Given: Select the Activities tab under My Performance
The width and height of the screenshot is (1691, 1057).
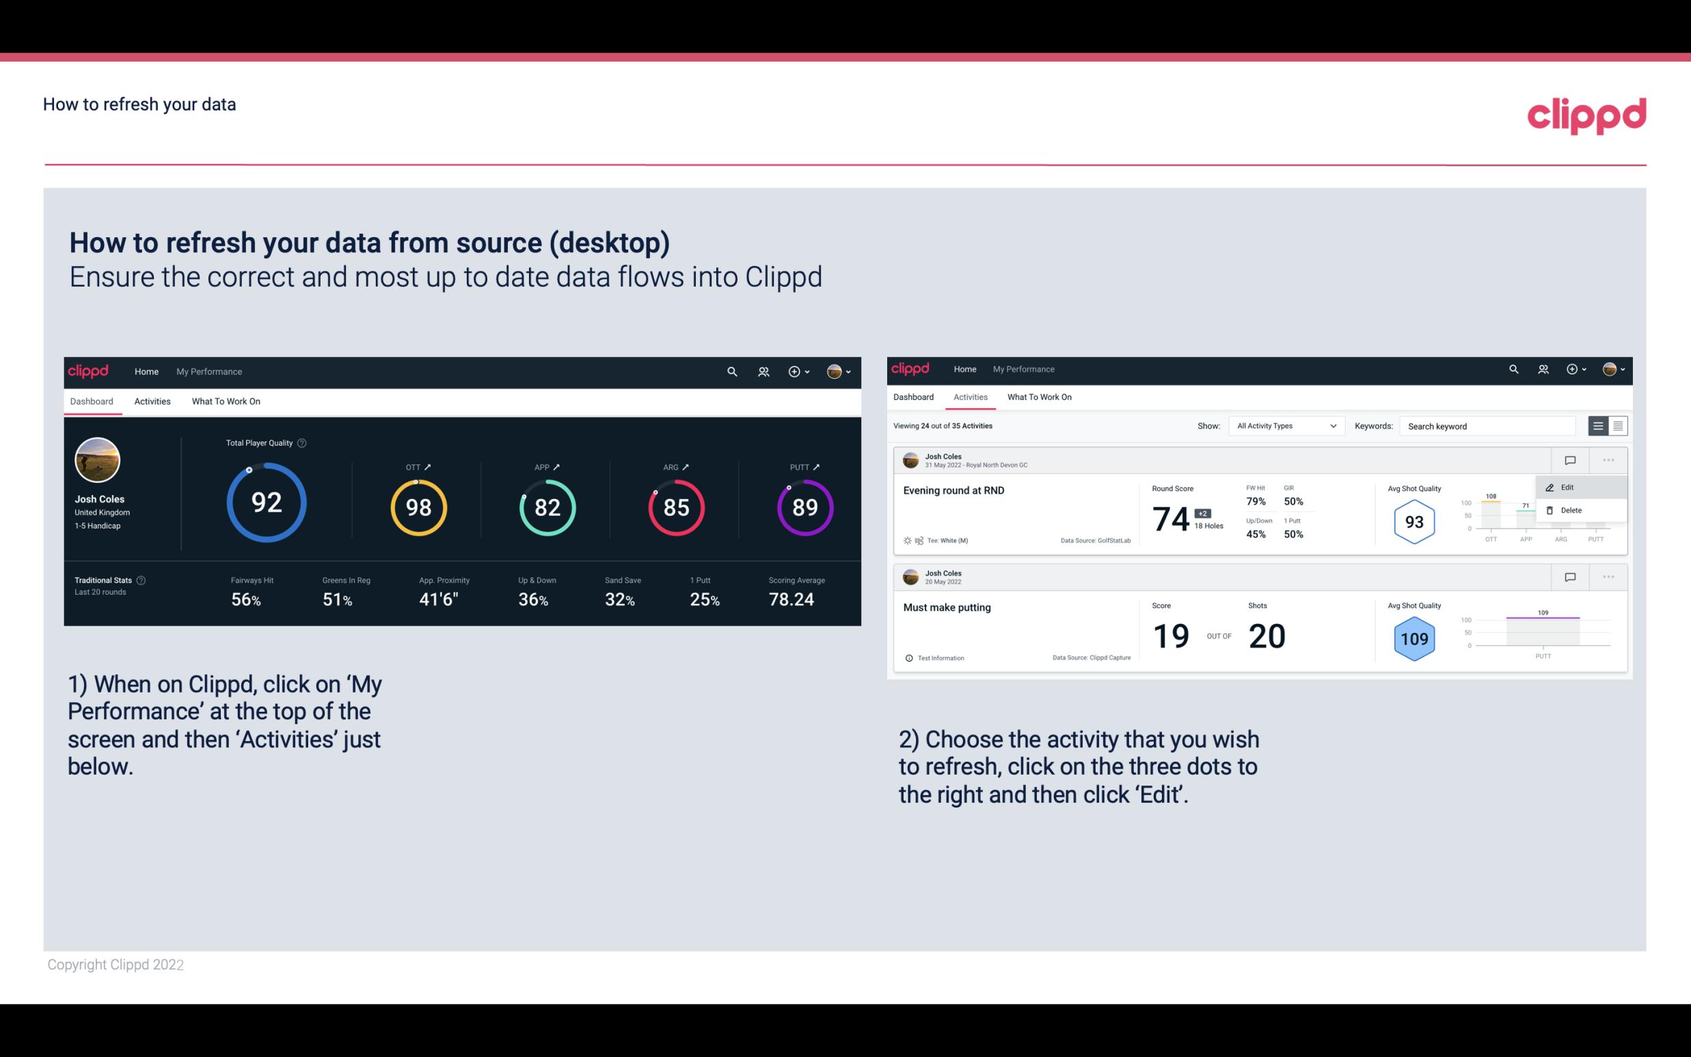Looking at the screenshot, I should (152, 399).
